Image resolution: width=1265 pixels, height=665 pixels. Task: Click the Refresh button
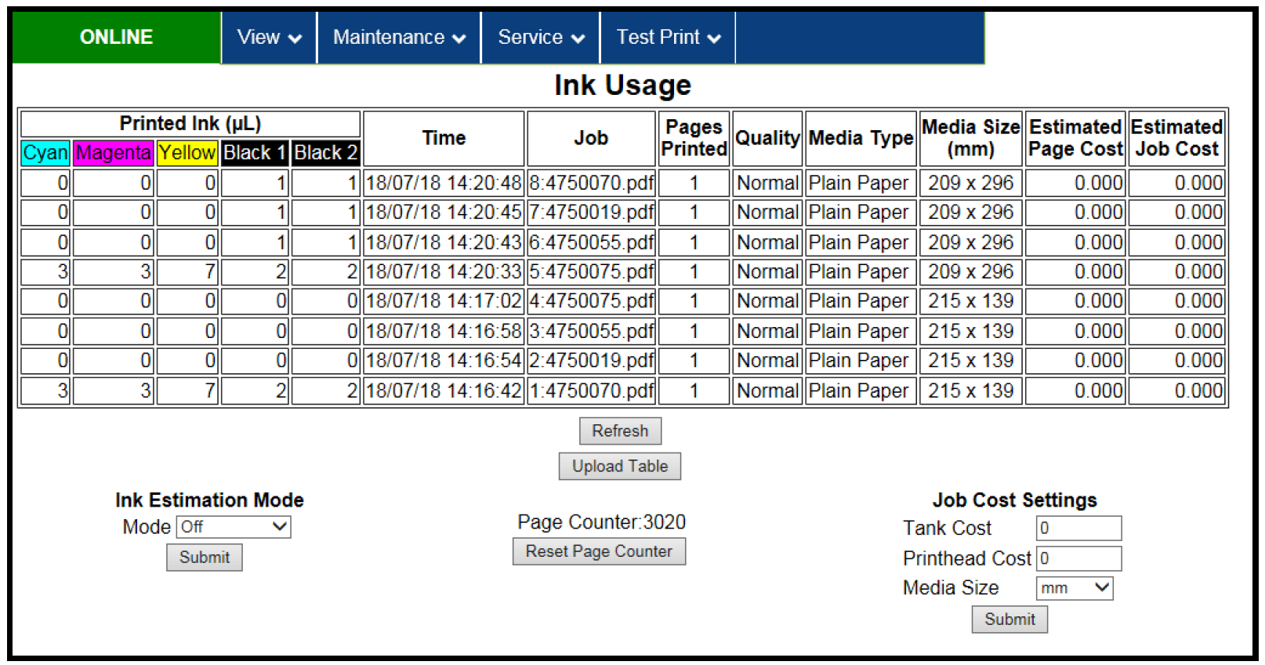[x=620, y=431]
